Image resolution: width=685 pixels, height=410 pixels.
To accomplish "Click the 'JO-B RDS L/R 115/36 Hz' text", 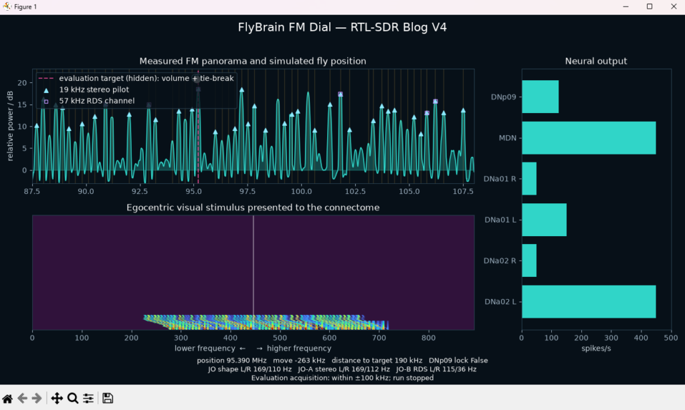I will coord(436,369).
